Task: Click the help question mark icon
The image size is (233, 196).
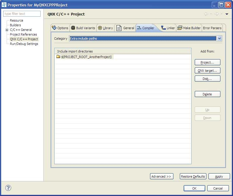Action: click(x=8, y=188)
